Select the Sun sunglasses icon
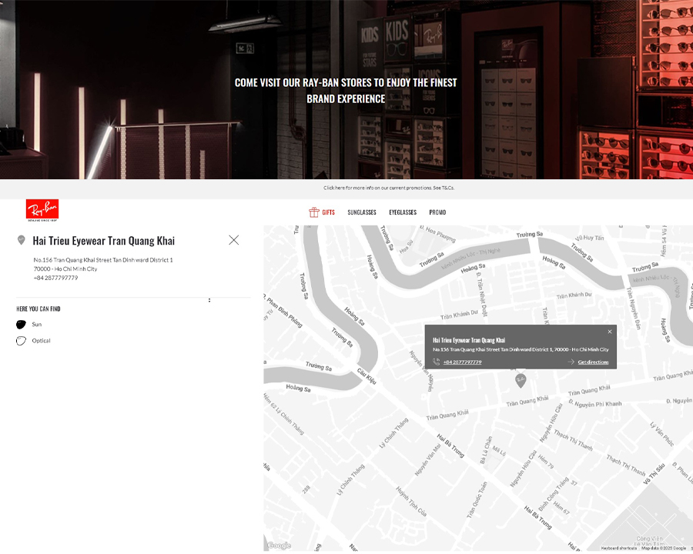Image resolution: width=693 pixels, height=554 pixels. 21,324
